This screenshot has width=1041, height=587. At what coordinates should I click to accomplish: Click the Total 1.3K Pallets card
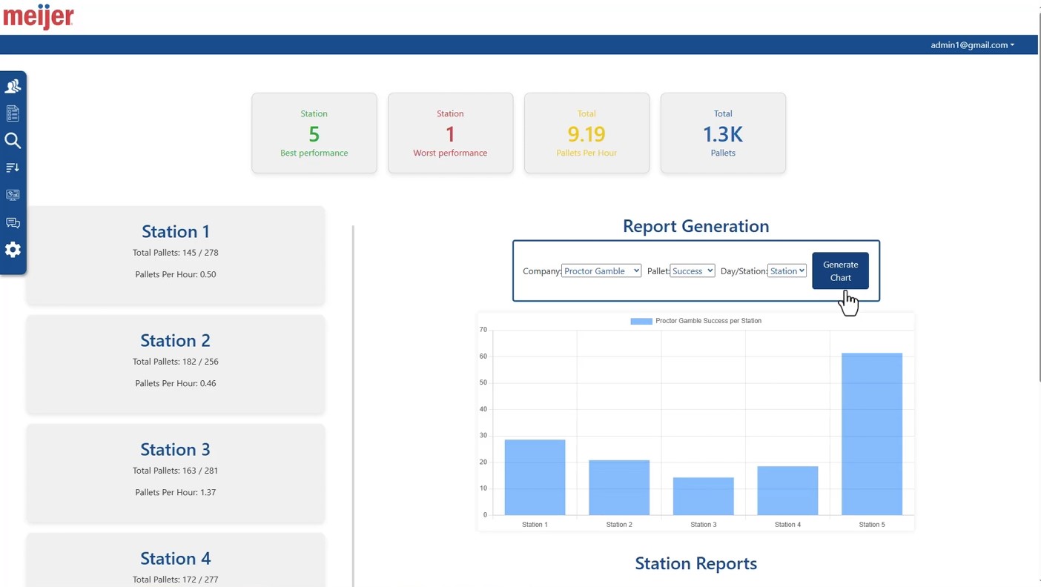point(723,133)
